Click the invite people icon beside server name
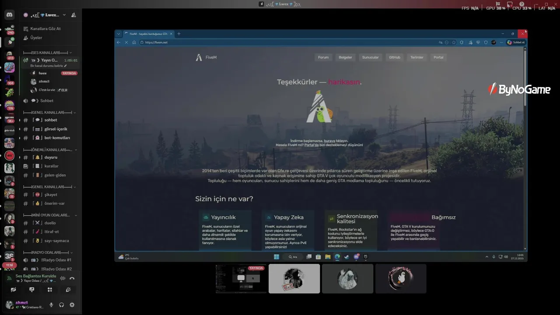The height and width of the screenshot is (315, 560). 73,15
